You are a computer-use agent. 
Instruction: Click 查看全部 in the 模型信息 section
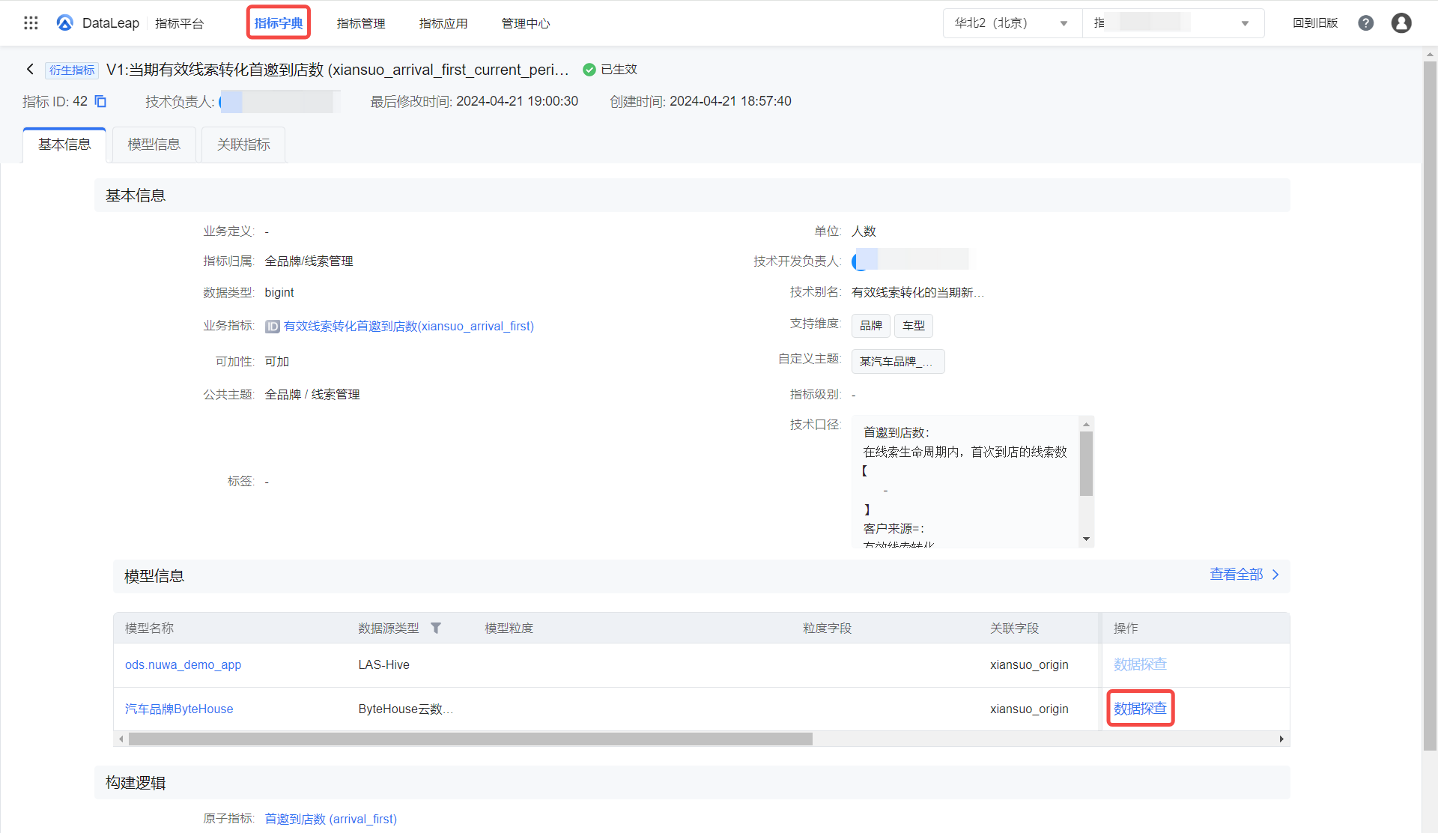click(x=1245, y=575)
